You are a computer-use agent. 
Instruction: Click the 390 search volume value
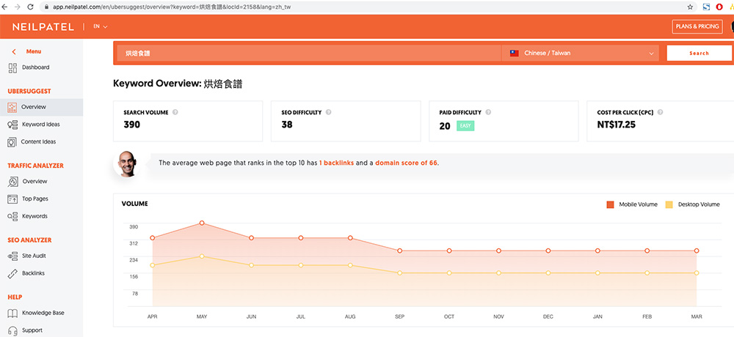[x=131, y=125]
